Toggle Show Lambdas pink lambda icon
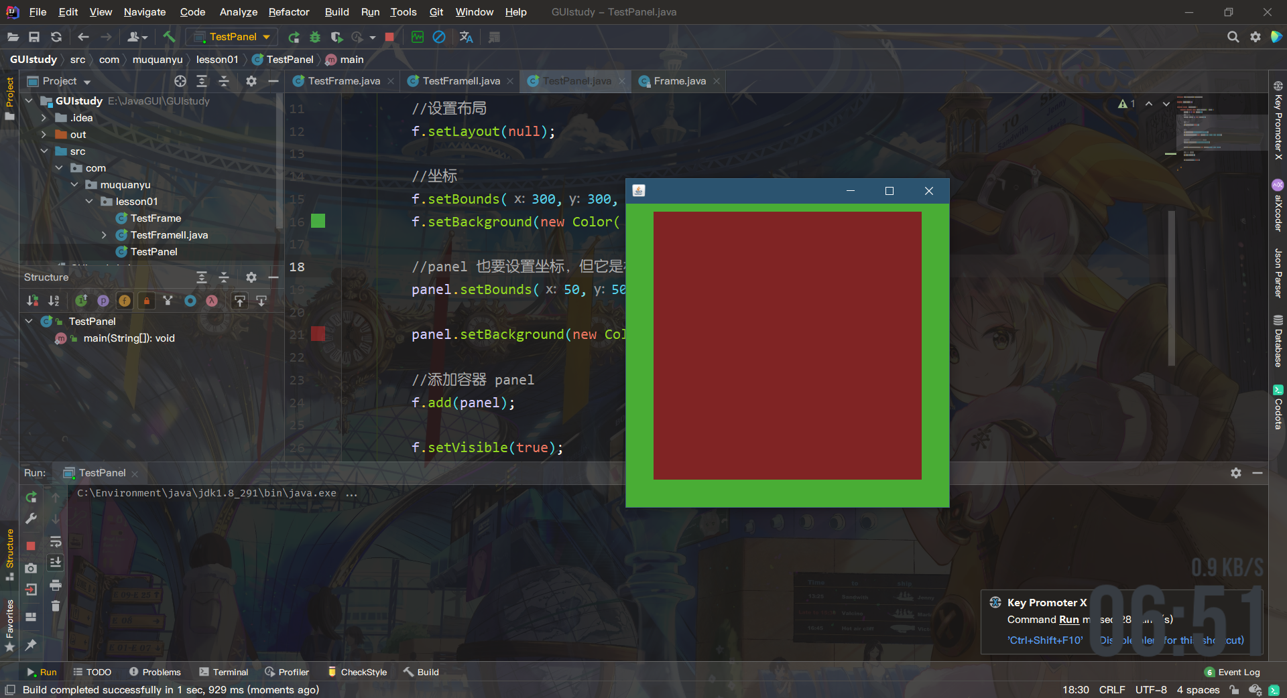This screenshot has height=698, width=1287. click(x=212, y=301)
